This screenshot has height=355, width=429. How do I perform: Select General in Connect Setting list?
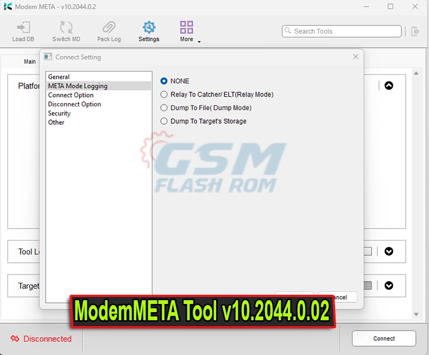(99, 77)
